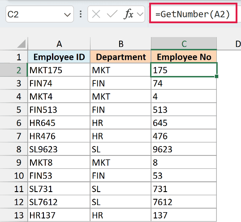This screenshot has height=222, width=241.
Task: Select Department cell in row 6
Action: [x=121, y=123]
